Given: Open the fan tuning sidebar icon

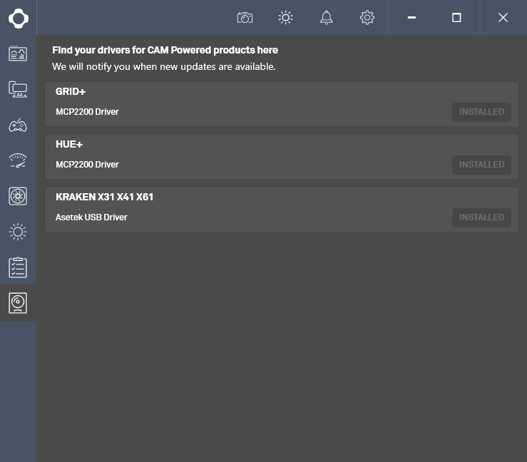Looking at the screenshot, I should (18, 196).
